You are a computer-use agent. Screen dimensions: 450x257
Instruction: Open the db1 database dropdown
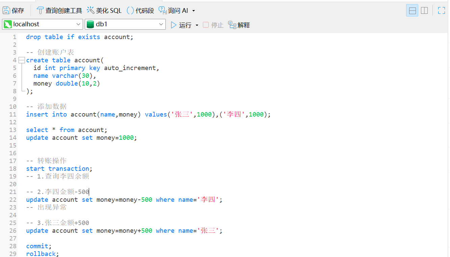pyautogui.click(x=125, y=24)
